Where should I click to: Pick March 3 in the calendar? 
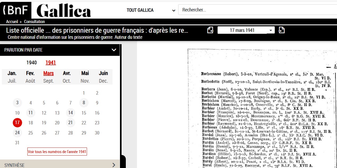pyautogui.click(x=17, y=103)
